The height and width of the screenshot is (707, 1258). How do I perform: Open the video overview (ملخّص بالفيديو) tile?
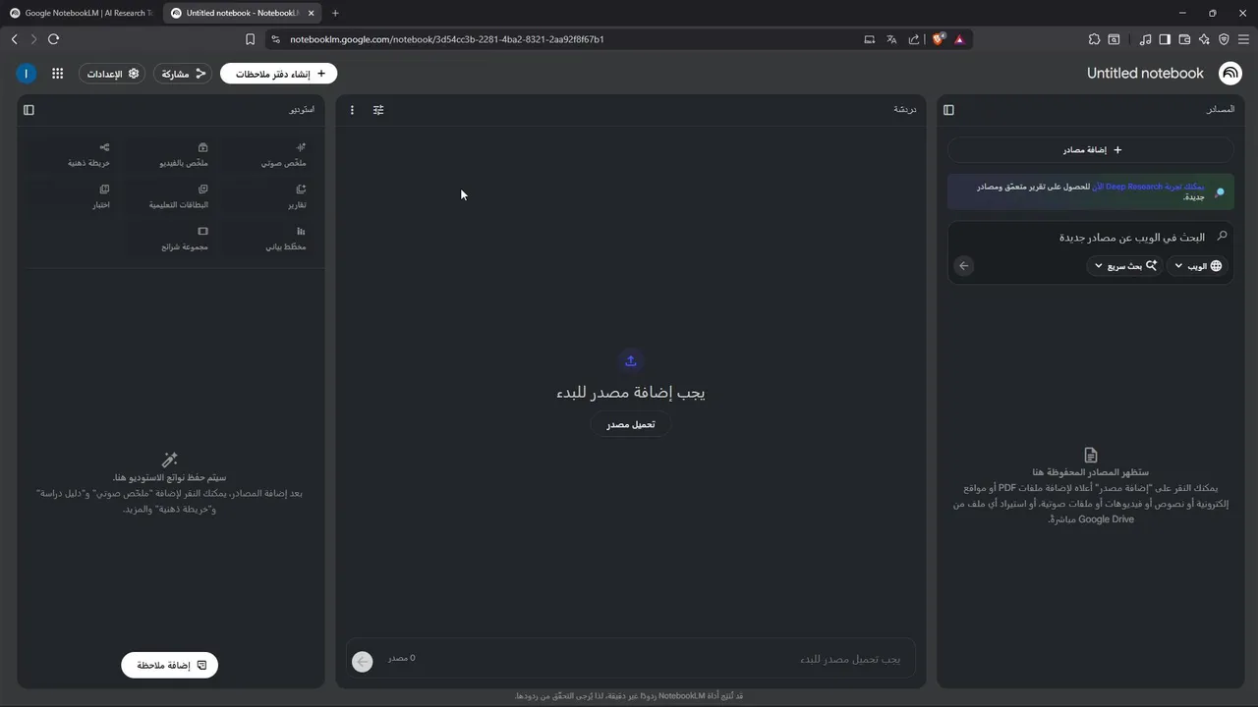173,155
